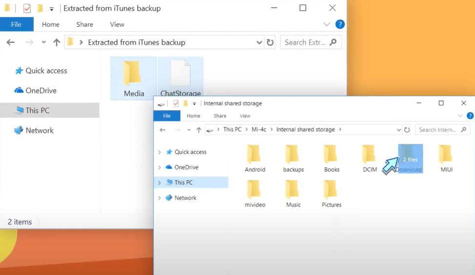Open Home tab in iTunes backup window
This screenshot has height=275, width=475.
[51, 24]
